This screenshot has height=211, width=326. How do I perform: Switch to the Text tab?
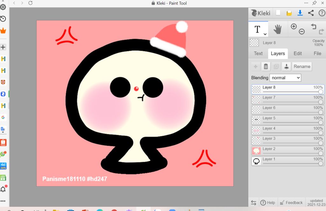[258, 54]
